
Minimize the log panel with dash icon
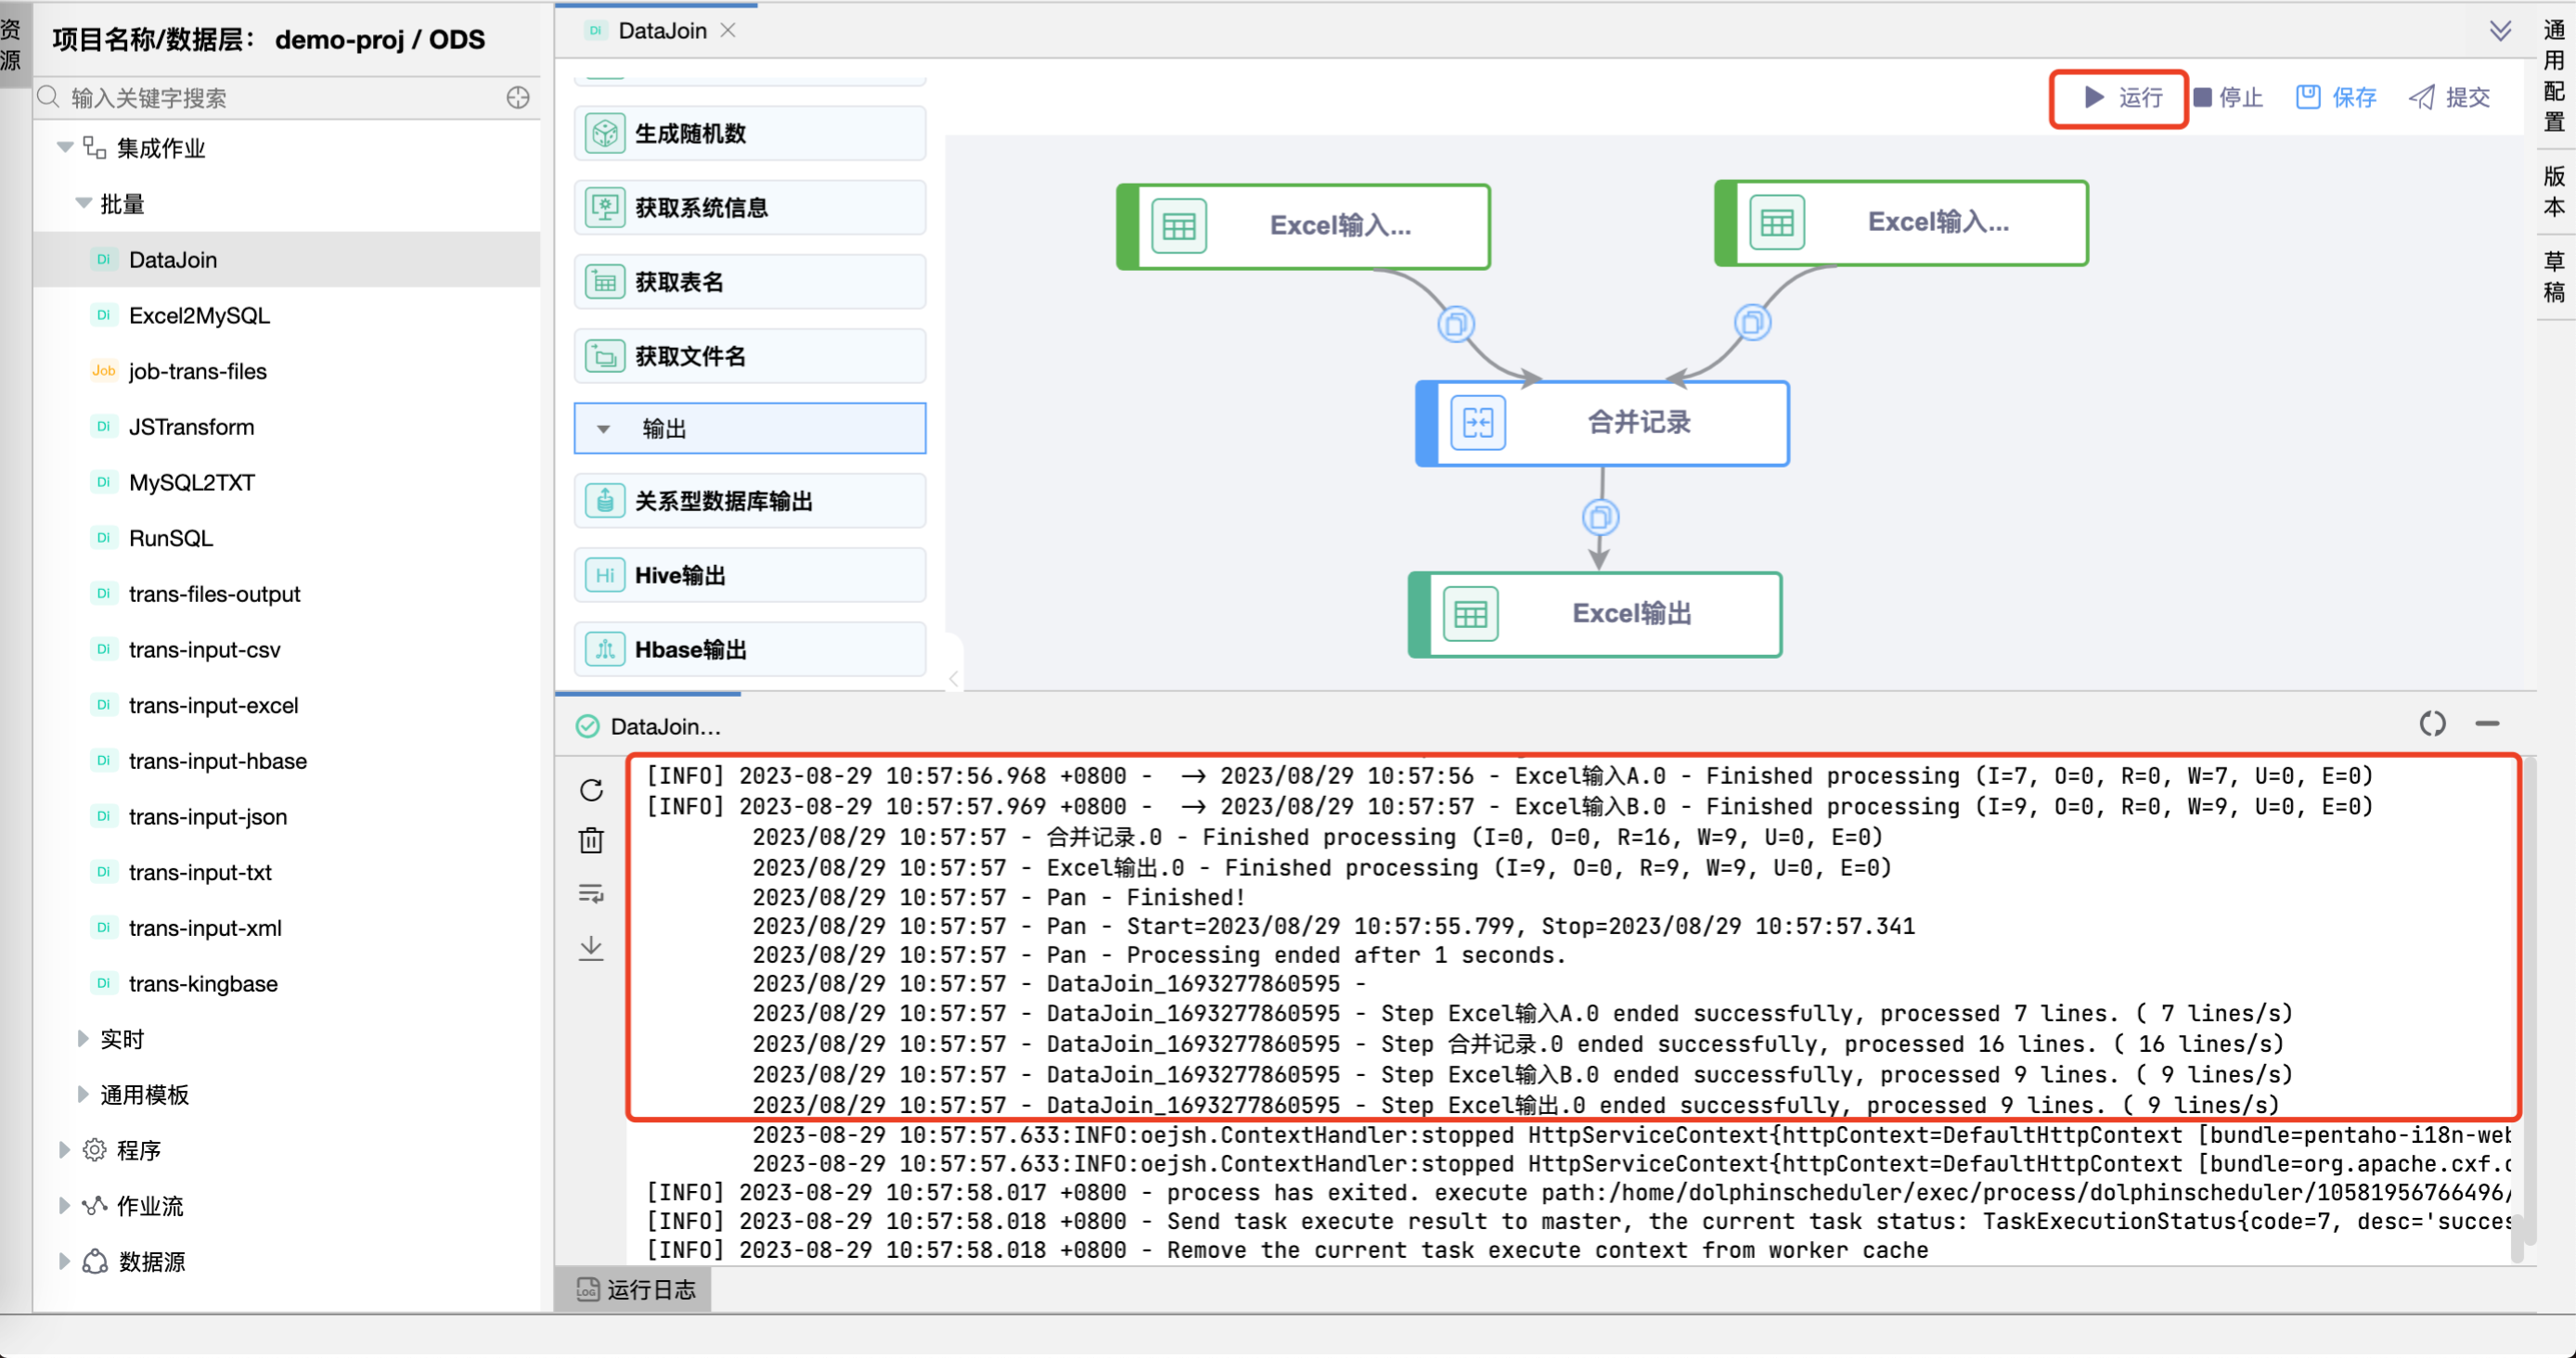coord(2487,724)
